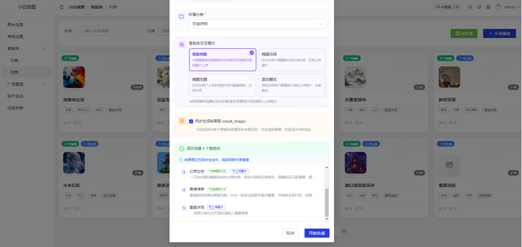Click 智慧向导 tag on 静物导演 card
Viewport: 522px width, 247px height.
click(x=491, y=110)
